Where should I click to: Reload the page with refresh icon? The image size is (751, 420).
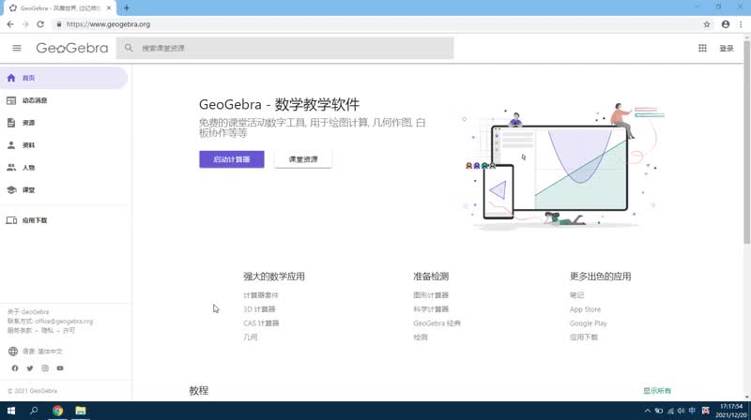(40, 24)
